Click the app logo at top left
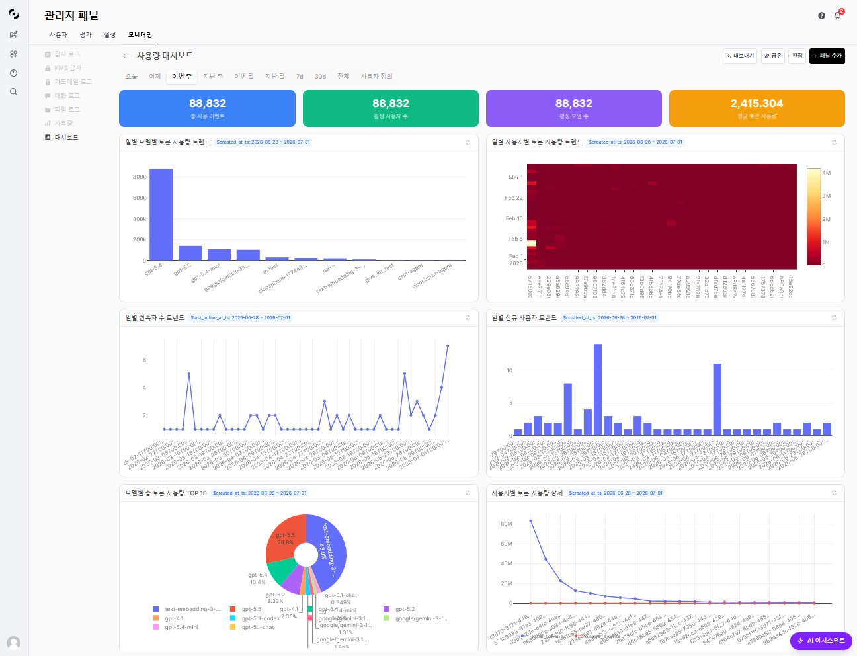Screen dimensions: 857x656 pos(13,14)
